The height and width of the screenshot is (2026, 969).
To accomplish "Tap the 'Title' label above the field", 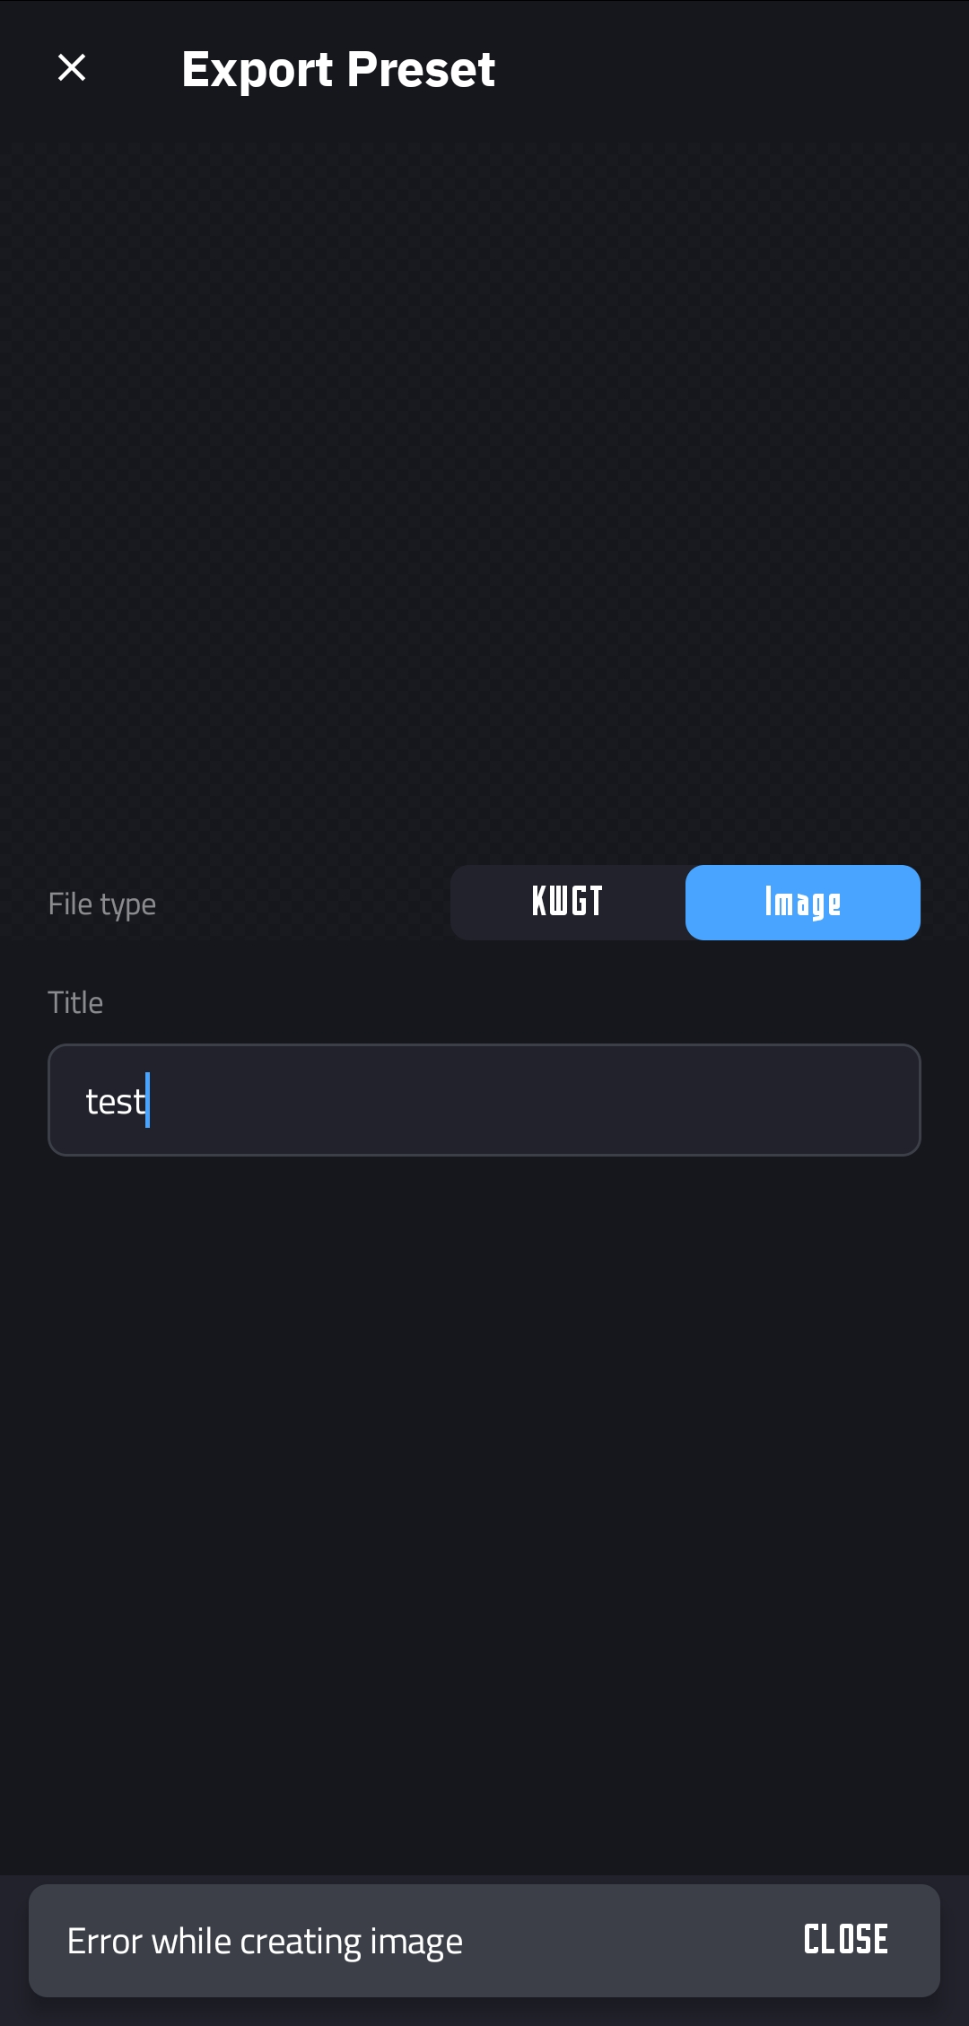I will click(75, 1002).
